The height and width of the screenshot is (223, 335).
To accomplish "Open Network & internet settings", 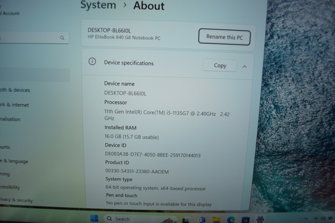I will click(x=14, y=105).
